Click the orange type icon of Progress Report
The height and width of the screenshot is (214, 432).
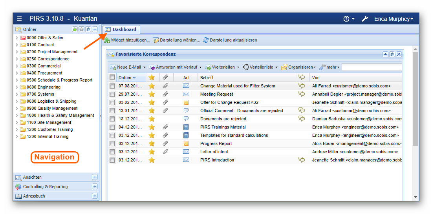point(186,143)
